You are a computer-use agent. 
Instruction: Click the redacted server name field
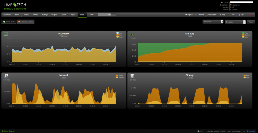click(x=241, y=3)
